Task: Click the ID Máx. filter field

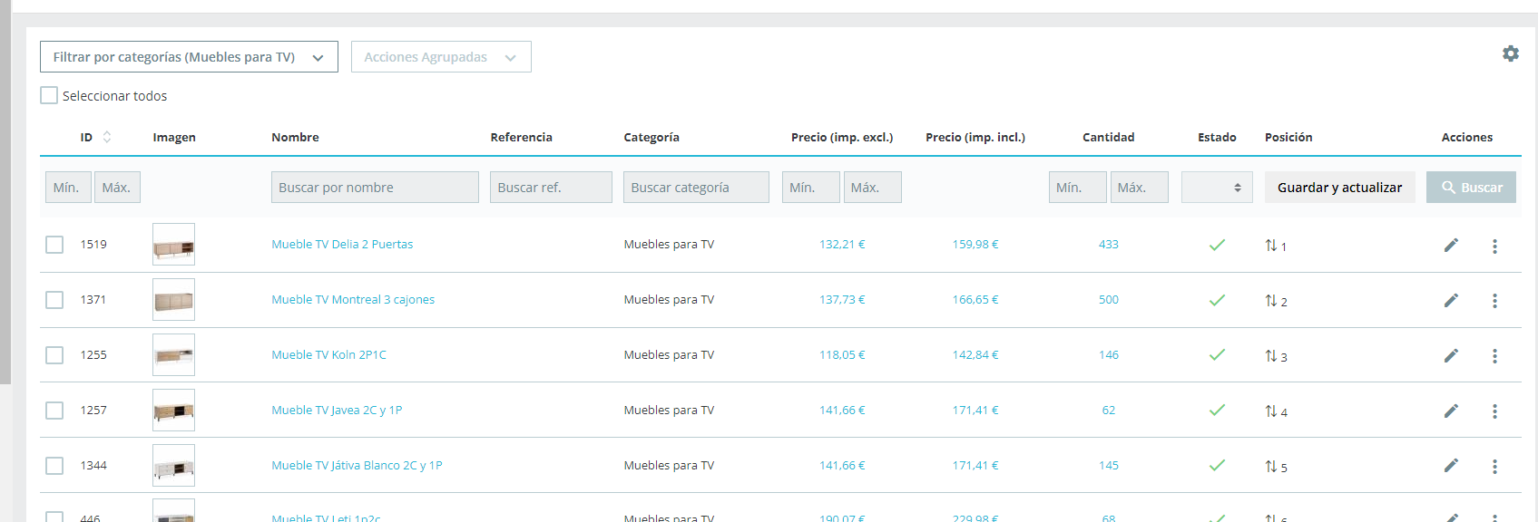Action: click(x=117, y=188)
